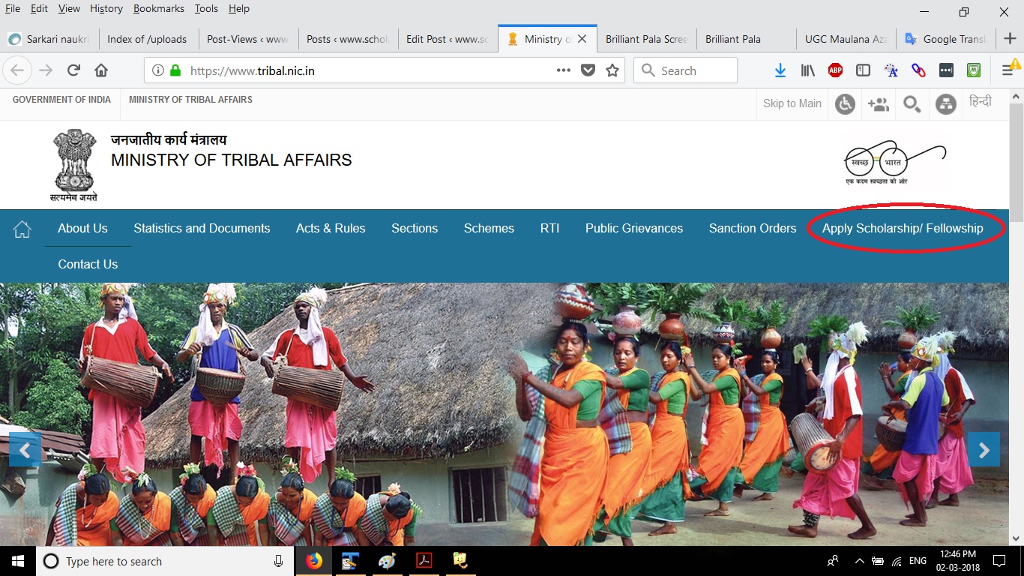Viewport: 1024px width, 576px height.
Task: Toggle the Firefox sidebar view
Action: pos(863,70)
